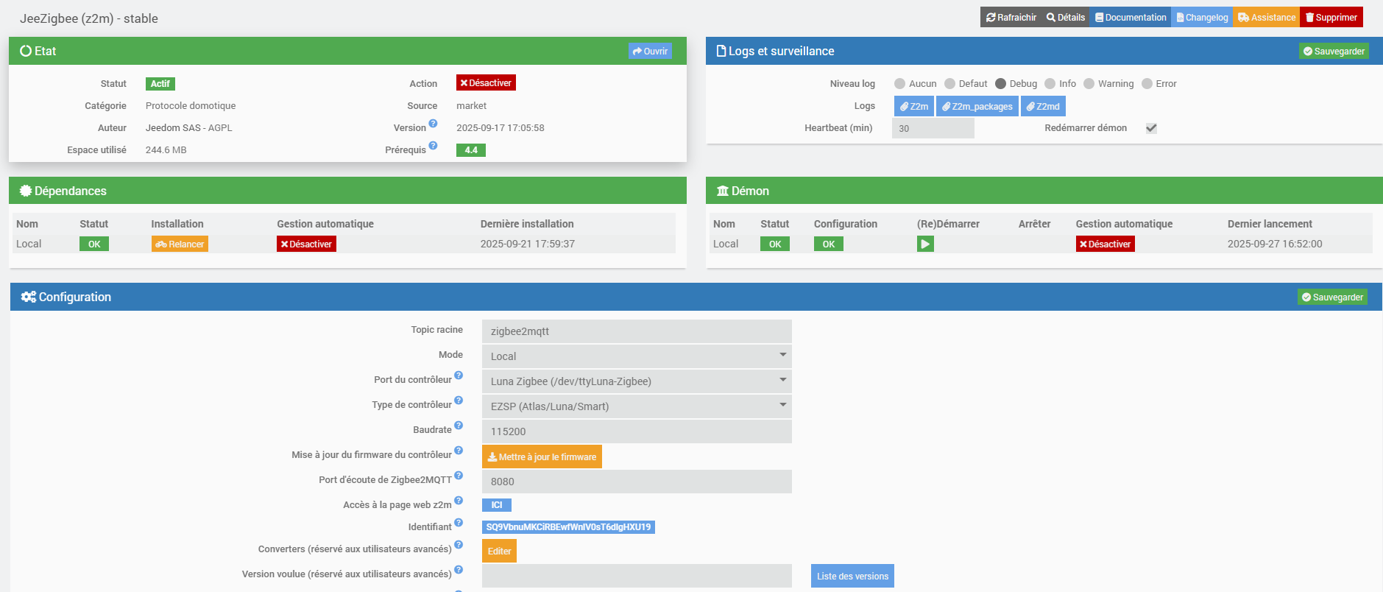Click the ICI link for z2m web page

497,505
